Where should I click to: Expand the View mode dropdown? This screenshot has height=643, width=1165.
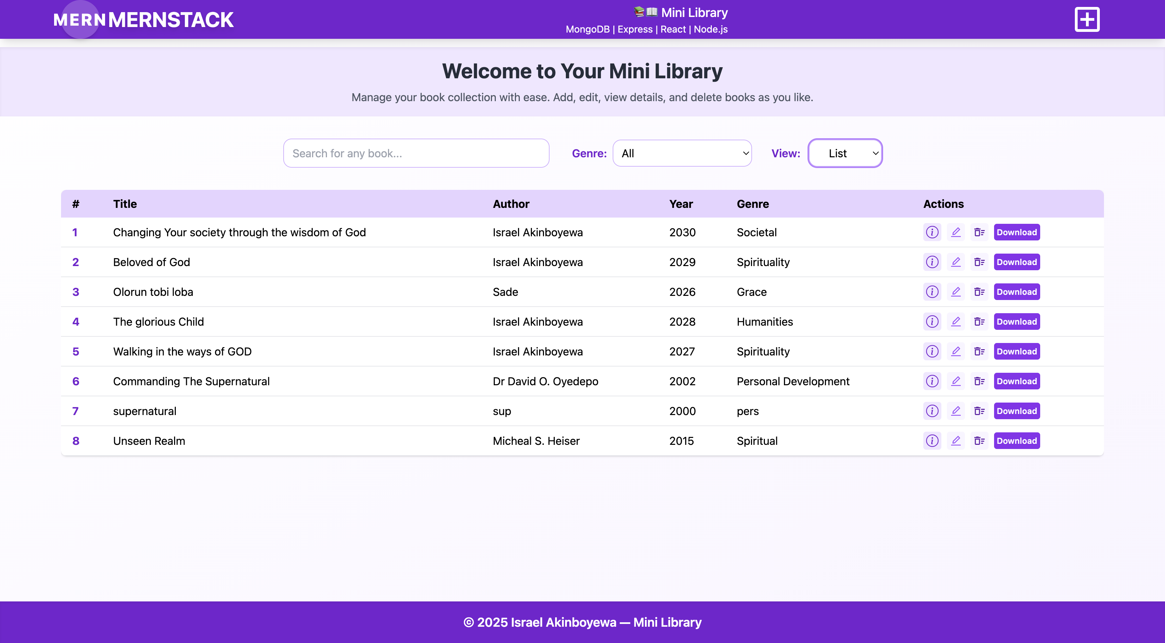pos(845,153)
